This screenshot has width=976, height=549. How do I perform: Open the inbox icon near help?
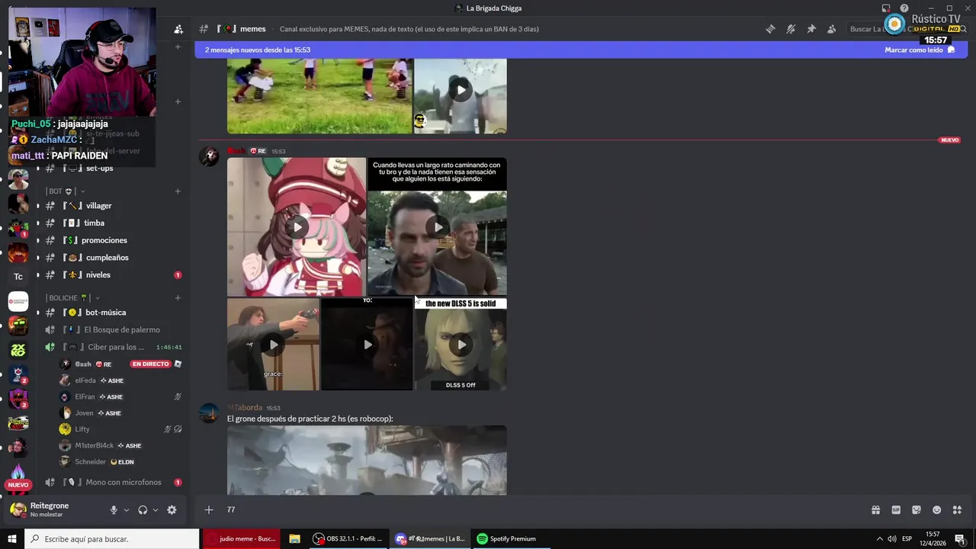coord(886,8)
